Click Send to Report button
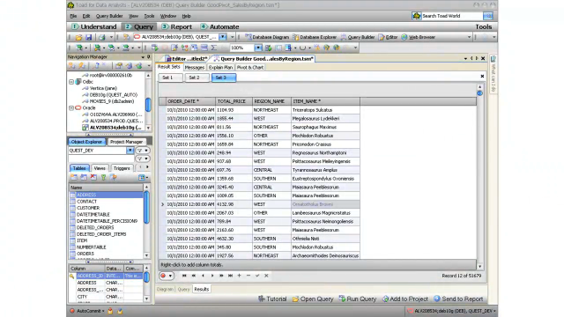 click(x=458, y=299)
